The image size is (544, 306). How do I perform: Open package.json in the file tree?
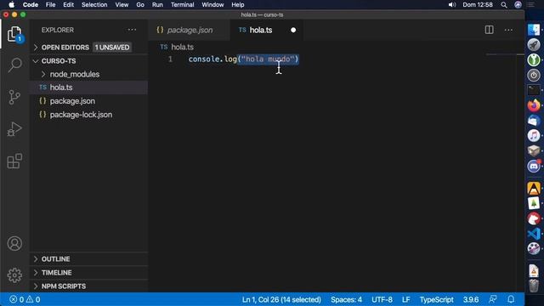point(88,101)
